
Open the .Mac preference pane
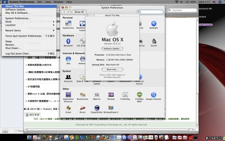68,60
